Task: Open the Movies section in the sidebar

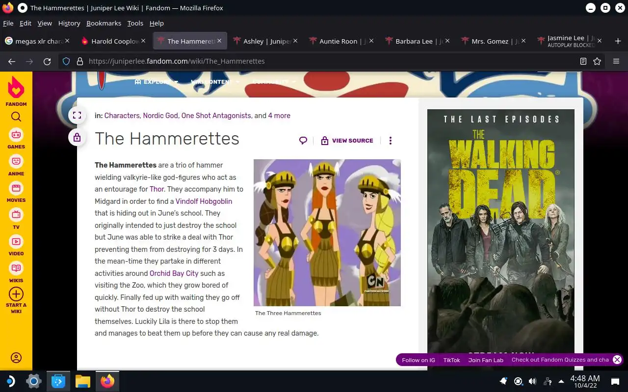Action: (16, 192)
